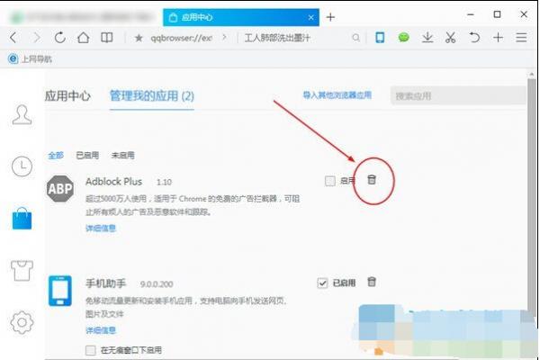Open the phone assistant toolbar icon
Screen dimensions: 540x360
(380, 37)
